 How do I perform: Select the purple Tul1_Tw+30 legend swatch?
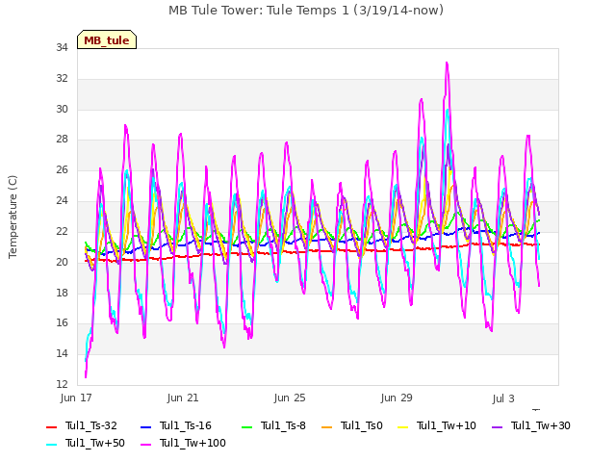pyautogui.click(x=497, y=427)
